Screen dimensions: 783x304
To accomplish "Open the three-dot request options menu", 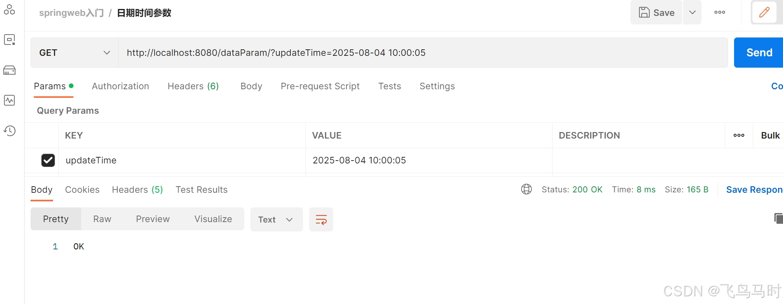I will click(x=720, y=12).
